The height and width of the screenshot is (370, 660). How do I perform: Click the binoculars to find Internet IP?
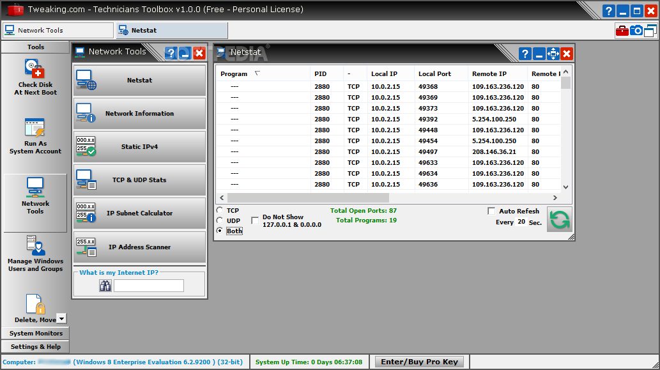tap(105, 286)
